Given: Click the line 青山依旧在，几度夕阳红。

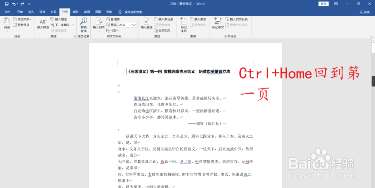Looking at the screenshot, I should 156,104.
